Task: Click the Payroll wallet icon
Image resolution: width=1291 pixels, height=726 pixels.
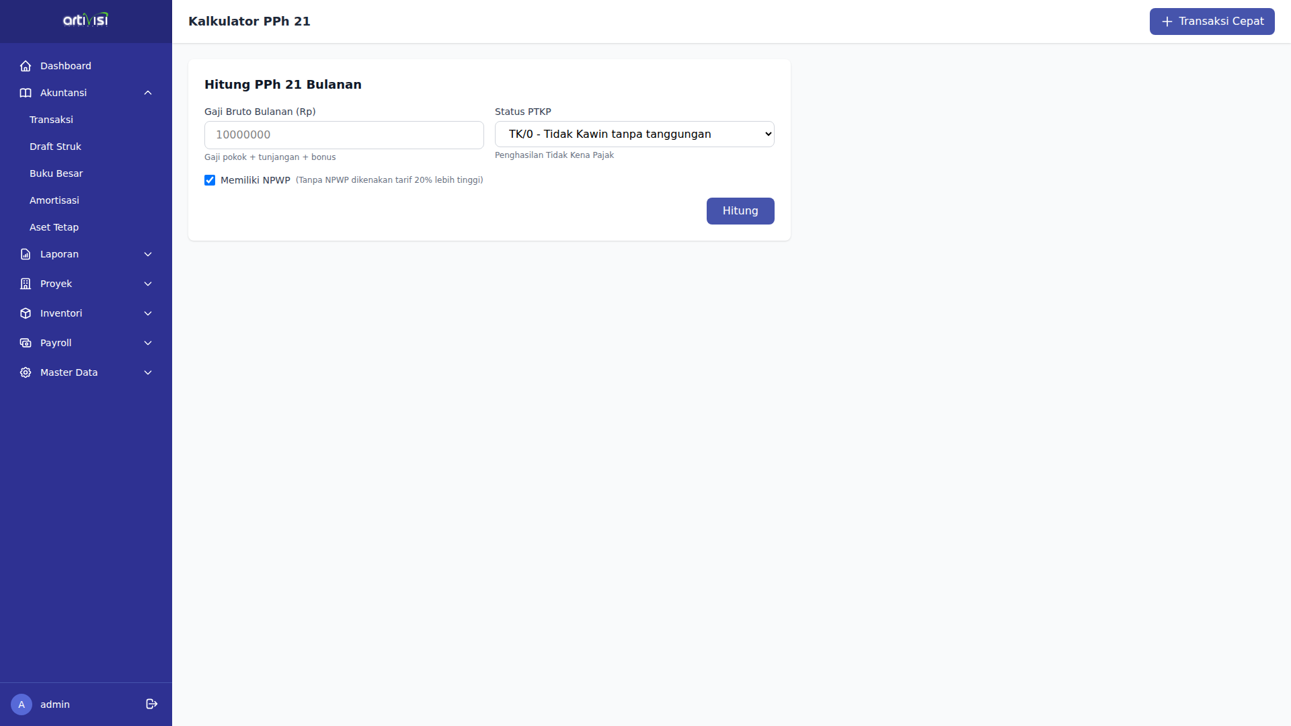Action: click(26, 343)
